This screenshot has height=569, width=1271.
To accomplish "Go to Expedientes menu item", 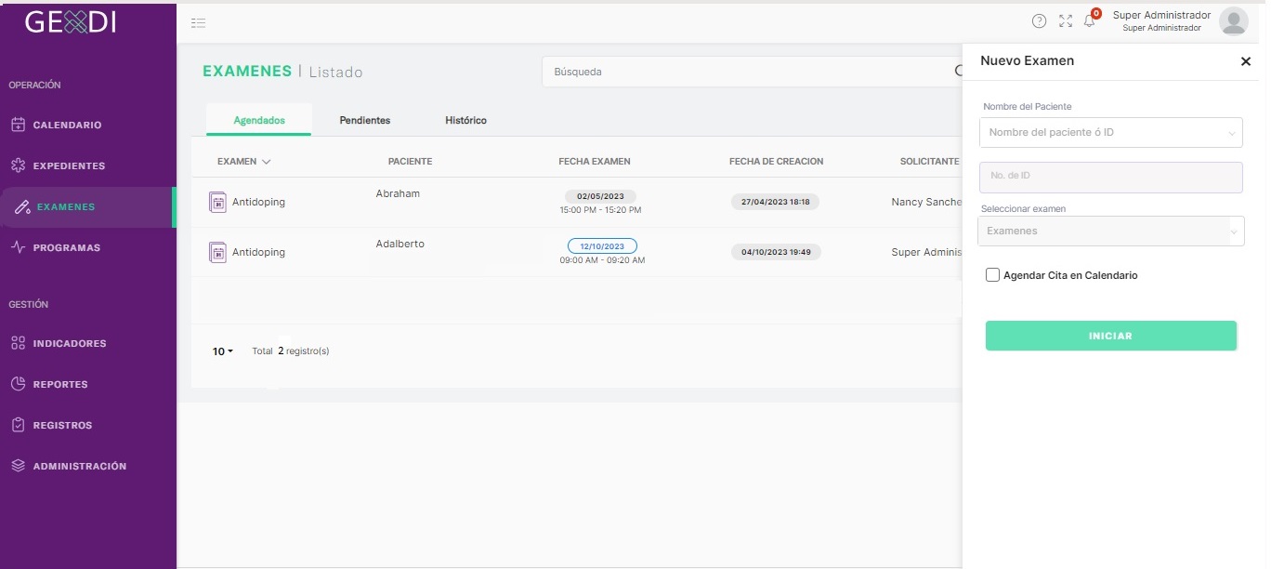I will coord(69,165).
